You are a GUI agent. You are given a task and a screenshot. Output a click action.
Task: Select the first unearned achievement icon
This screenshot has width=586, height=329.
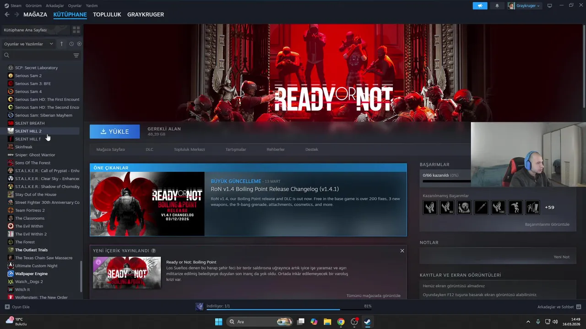point(430,207)
